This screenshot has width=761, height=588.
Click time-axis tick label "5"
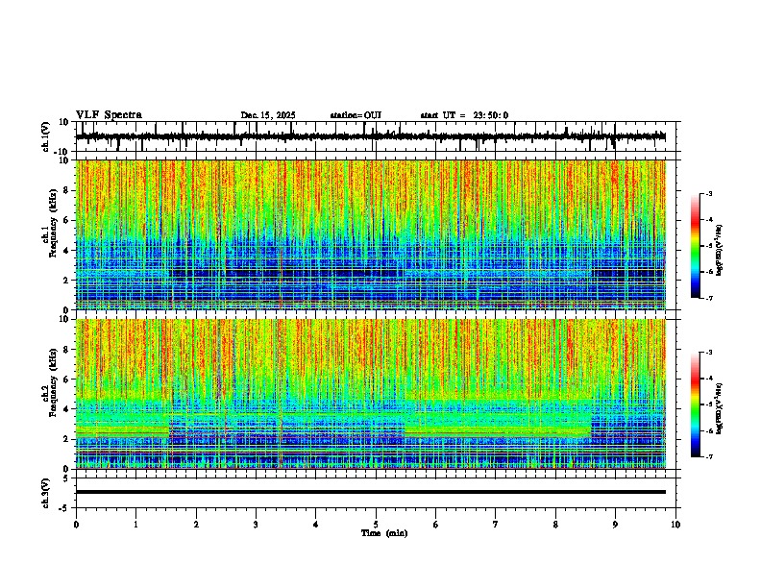[x=376, y=525]
